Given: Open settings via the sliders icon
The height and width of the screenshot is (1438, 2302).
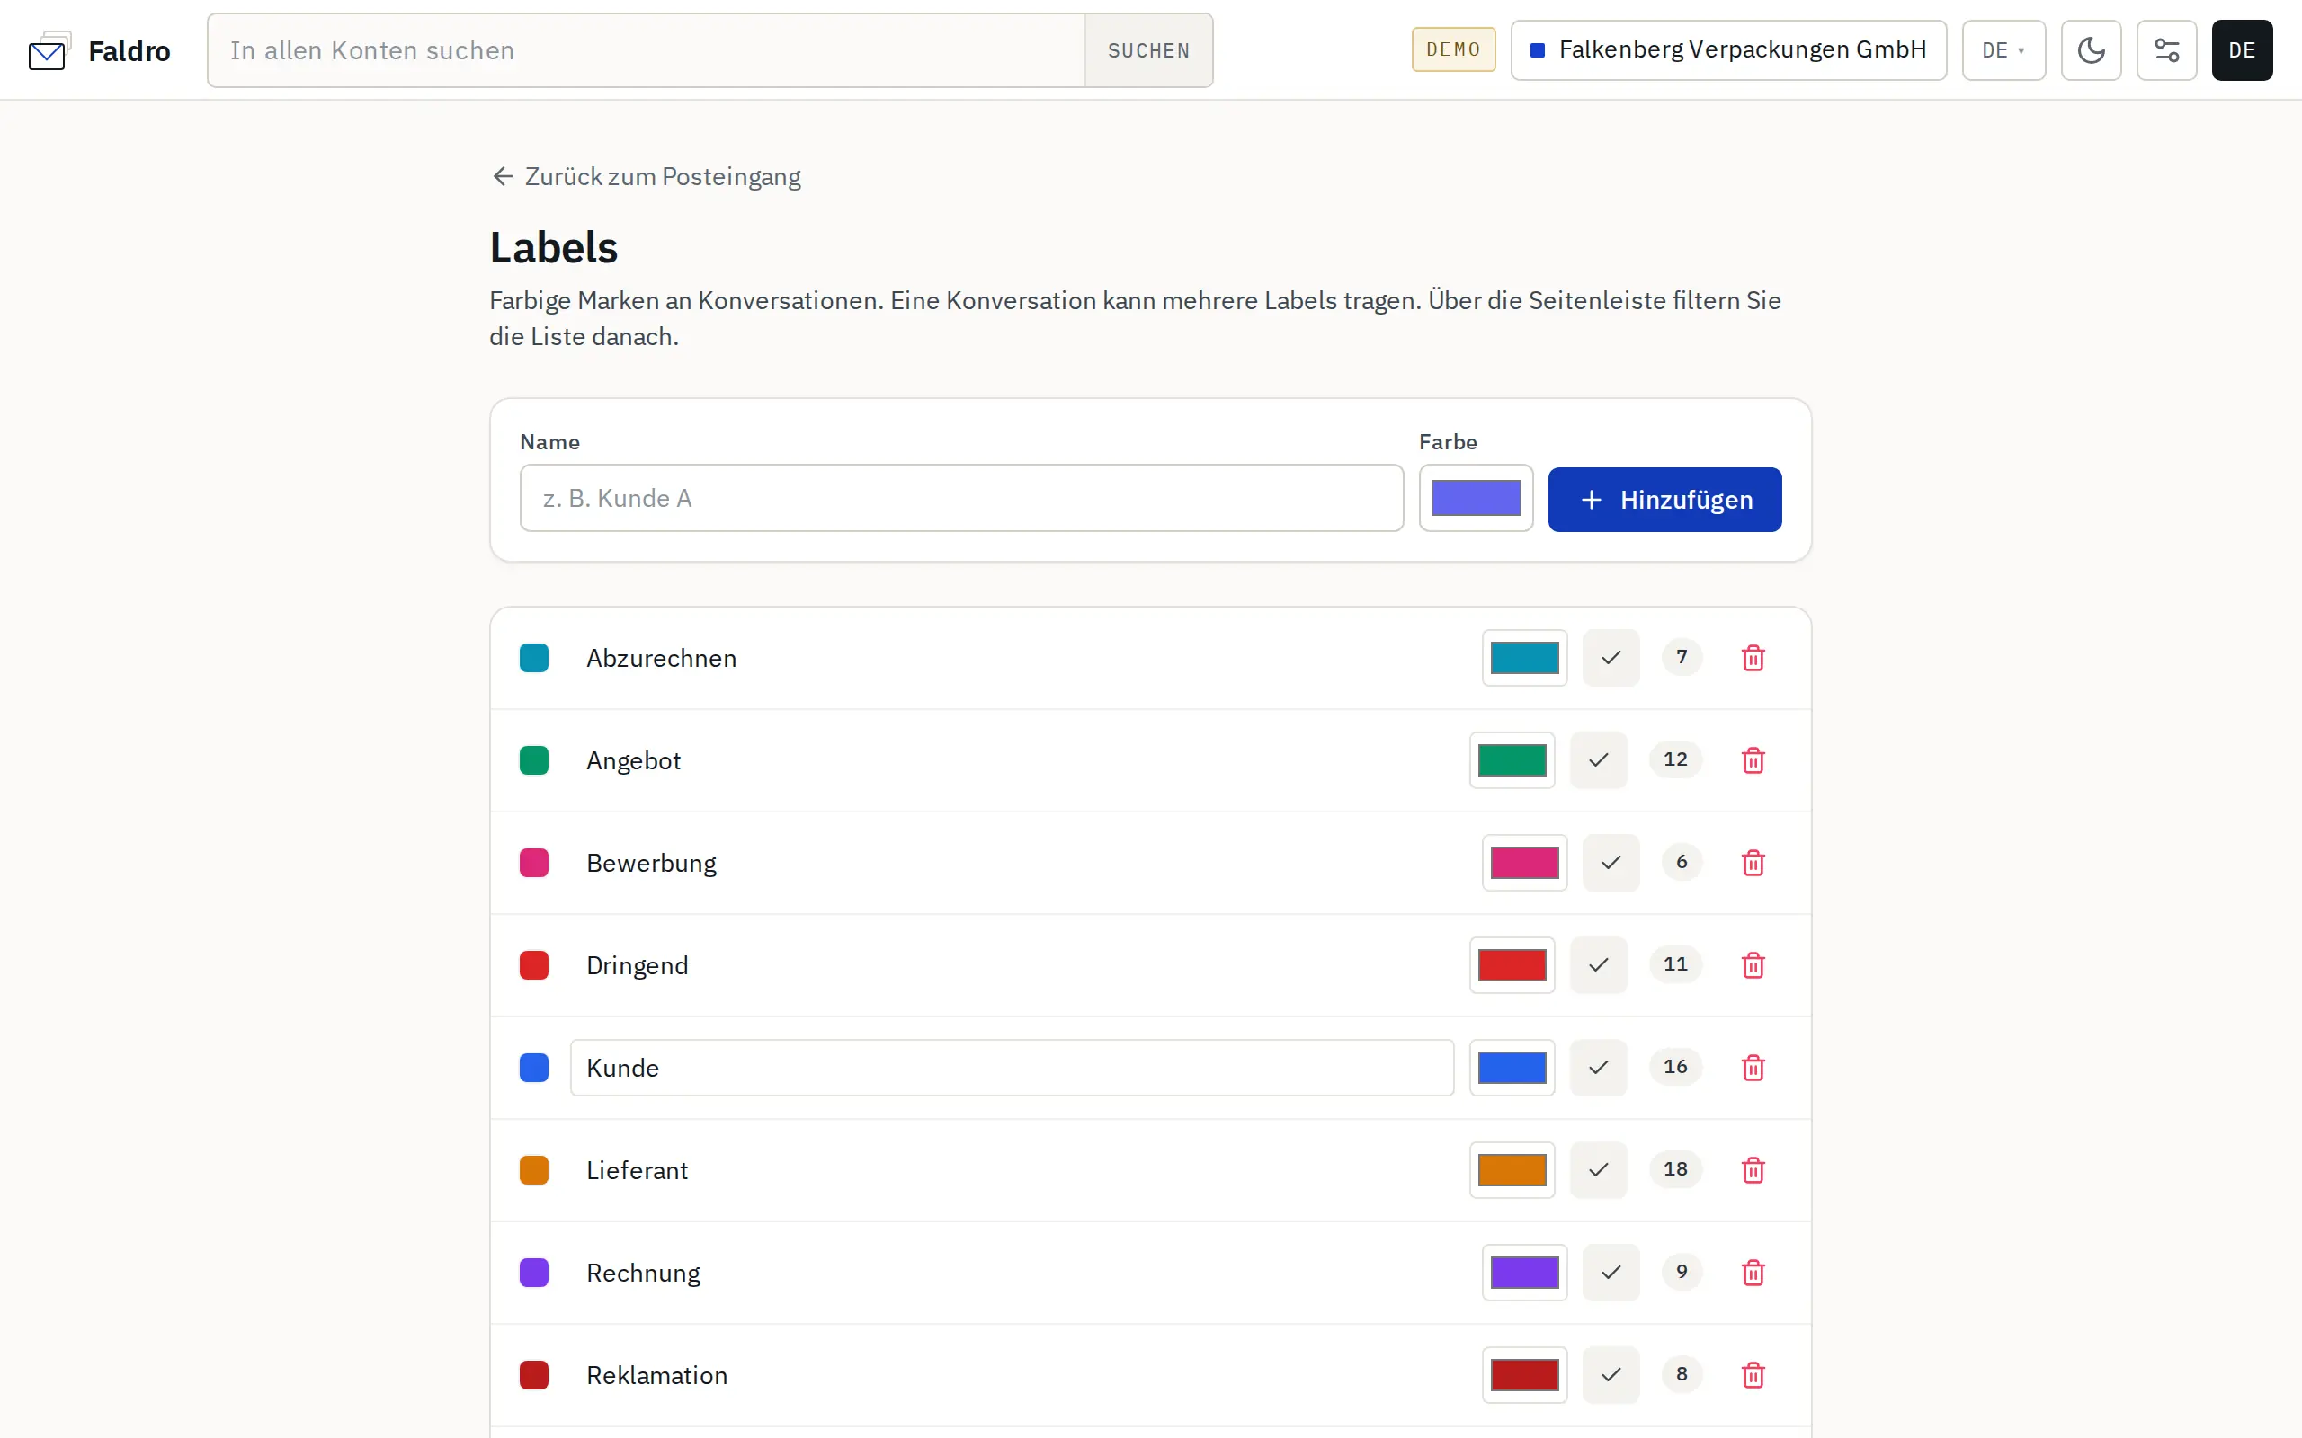Looking at the screenshot, I should [x=2166, y=50].
